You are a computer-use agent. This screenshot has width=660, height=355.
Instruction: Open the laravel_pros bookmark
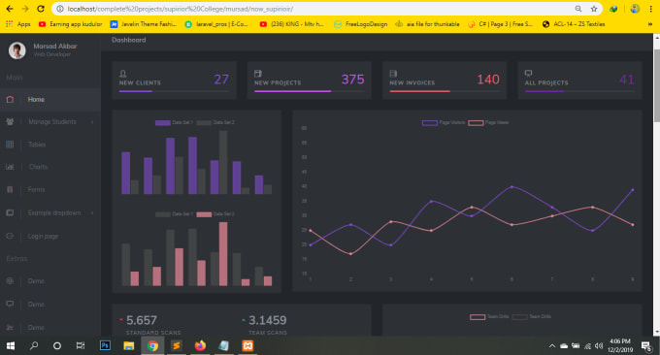(x=216, y=24)
